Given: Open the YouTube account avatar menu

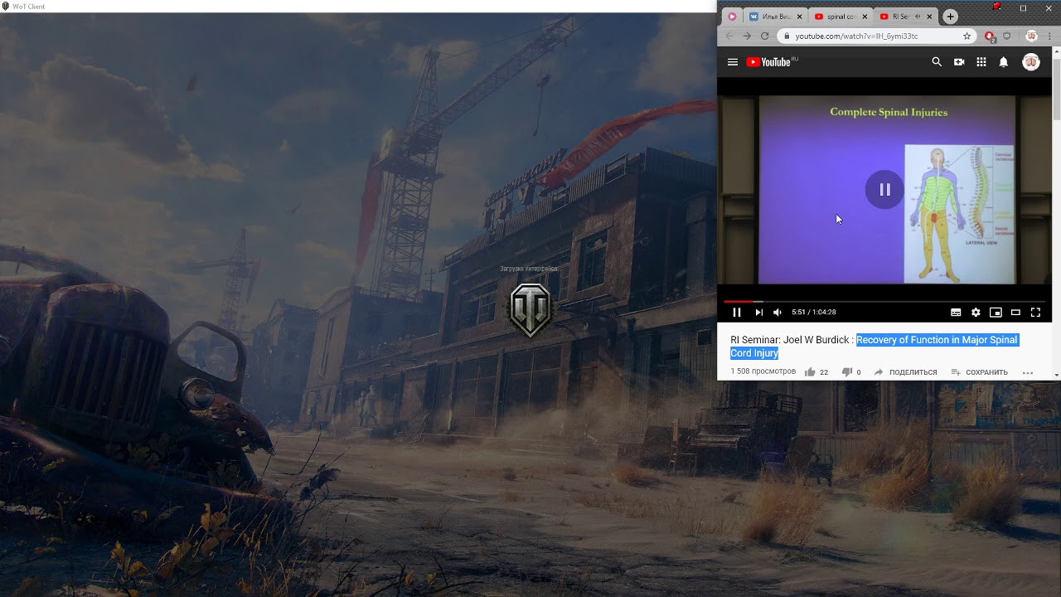Looking at the screenshot, I should [1031, 62].
